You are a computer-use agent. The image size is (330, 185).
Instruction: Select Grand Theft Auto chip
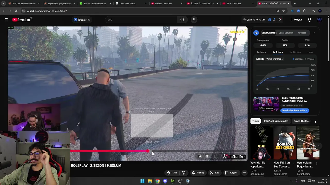click(302, 121)
